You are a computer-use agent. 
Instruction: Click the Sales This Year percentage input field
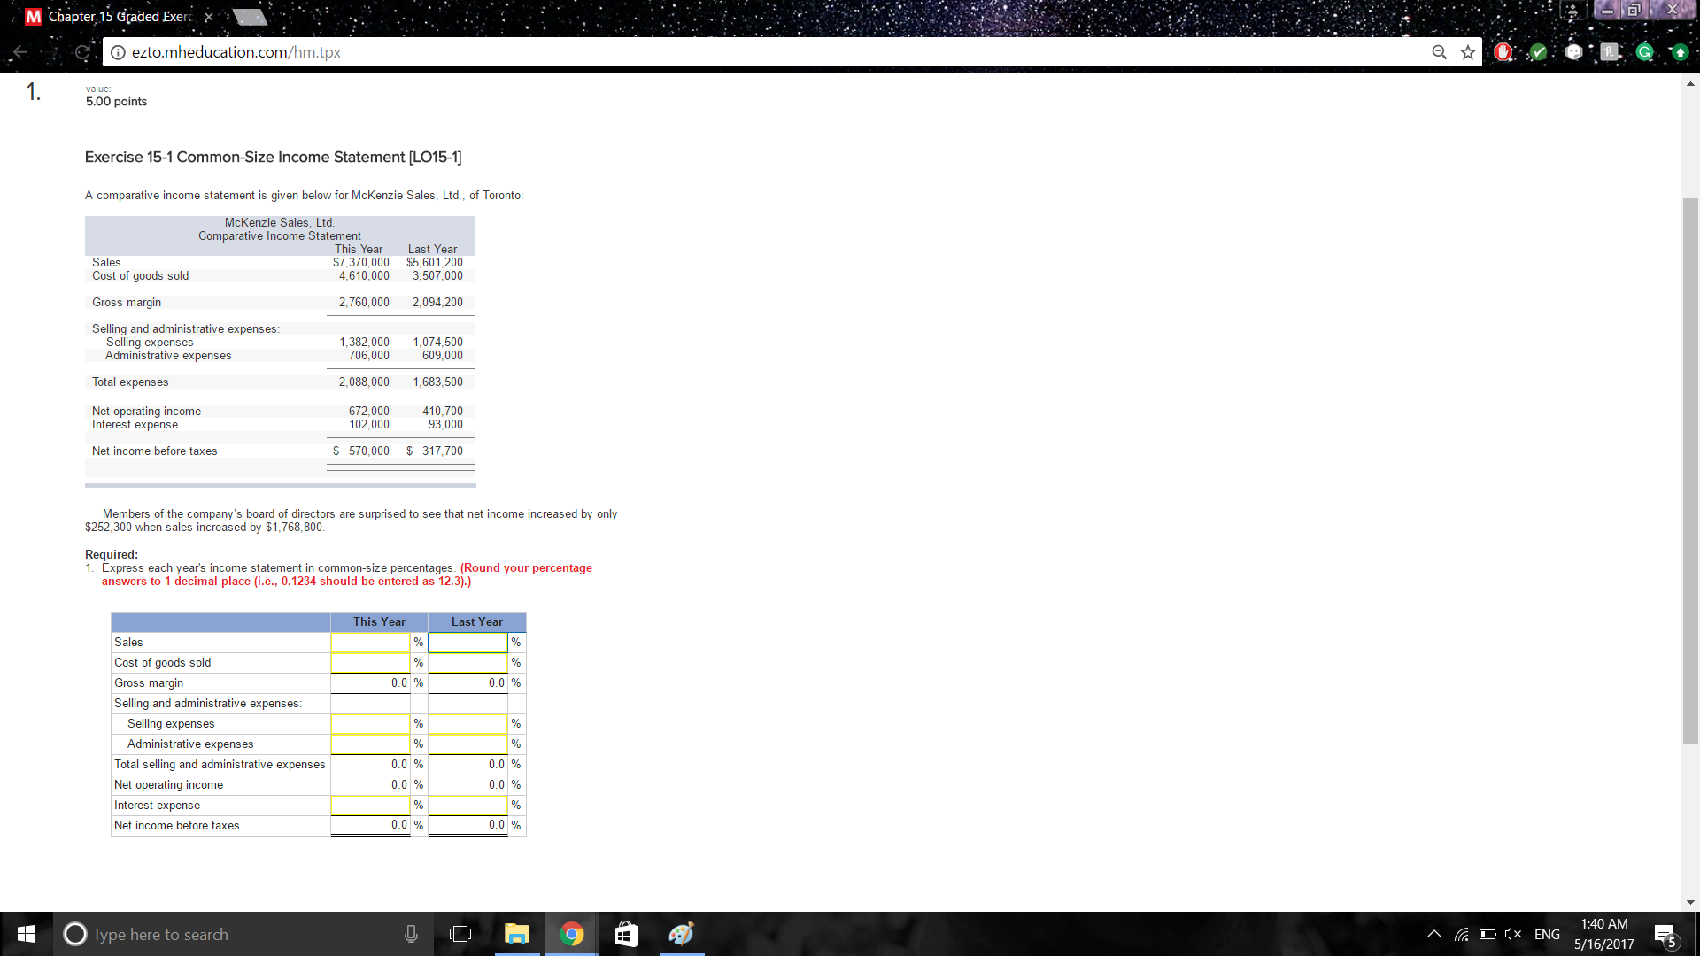(x=370, y=642)
